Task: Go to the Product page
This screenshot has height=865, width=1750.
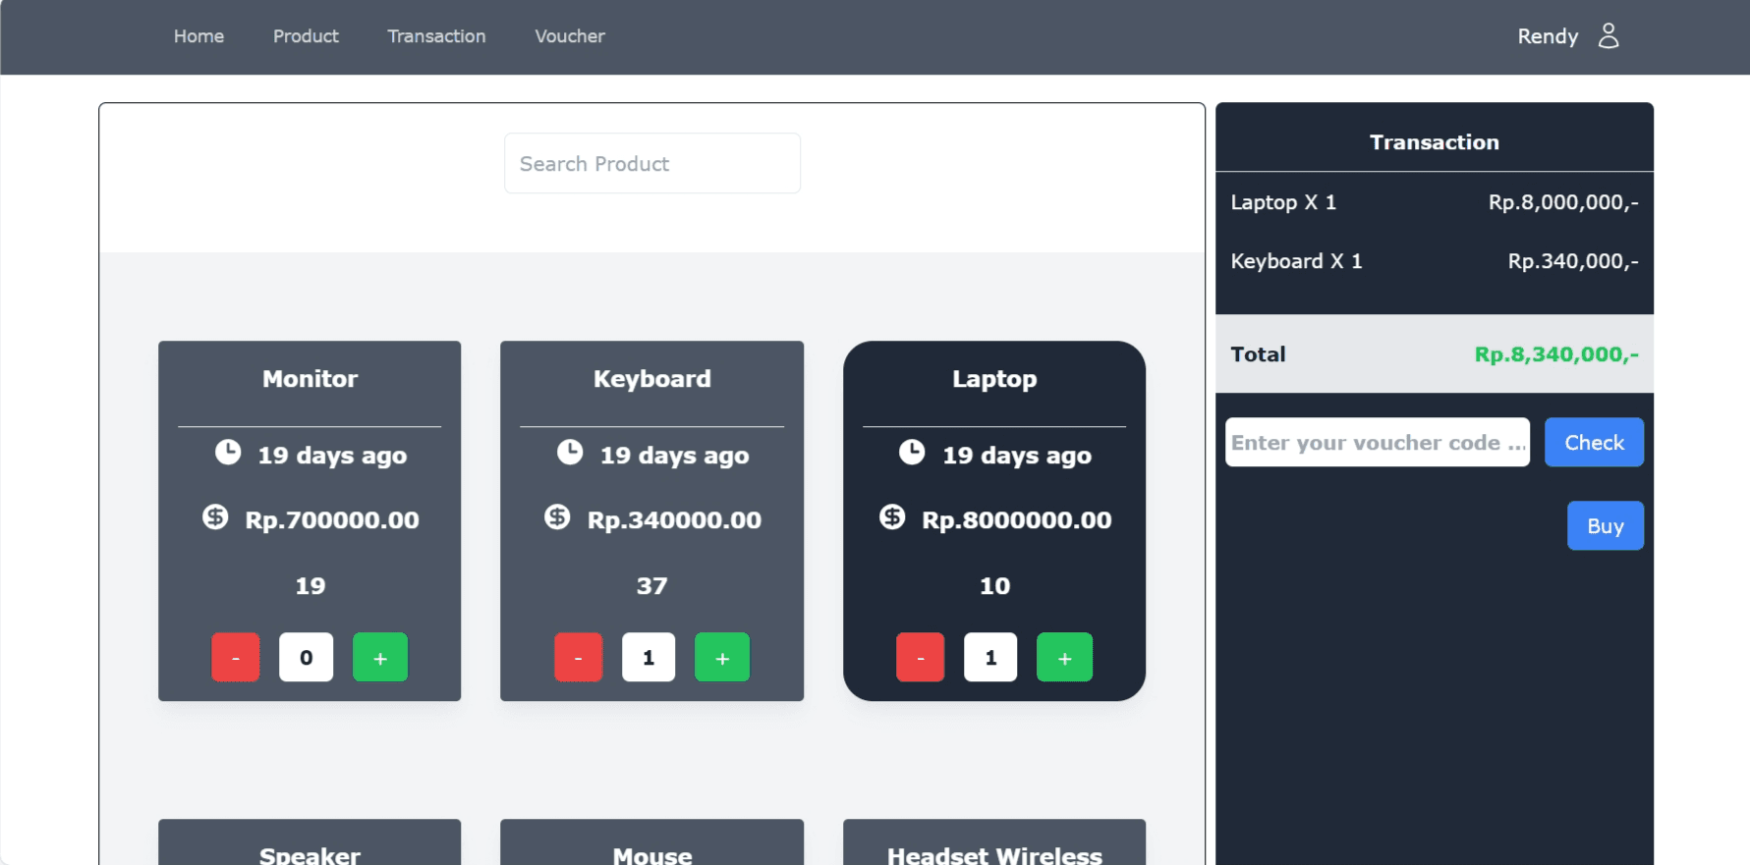Action: tap(306, 36)
